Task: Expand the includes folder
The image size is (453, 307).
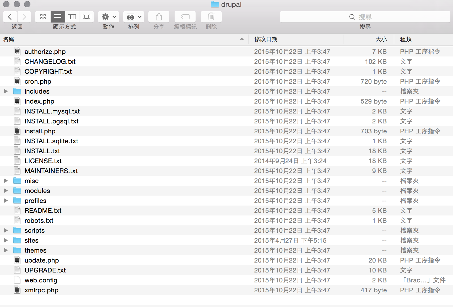Action: [6, 91]
